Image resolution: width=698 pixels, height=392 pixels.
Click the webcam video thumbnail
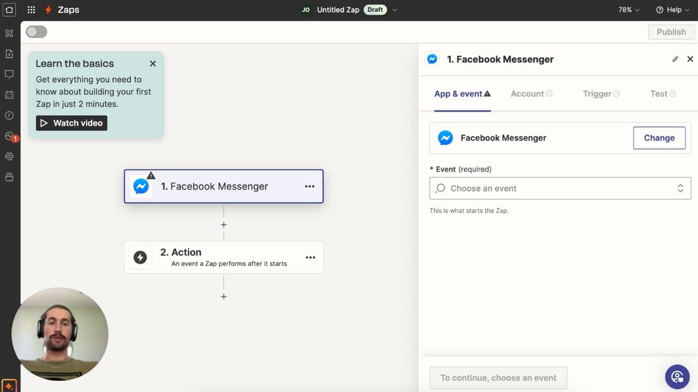(x=60, y=334)
